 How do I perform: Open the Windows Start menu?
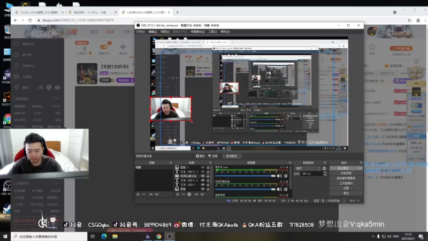click(5, 236)
